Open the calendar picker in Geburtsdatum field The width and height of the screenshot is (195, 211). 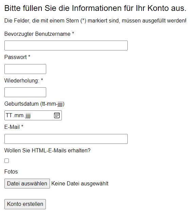tap(57, 116)
